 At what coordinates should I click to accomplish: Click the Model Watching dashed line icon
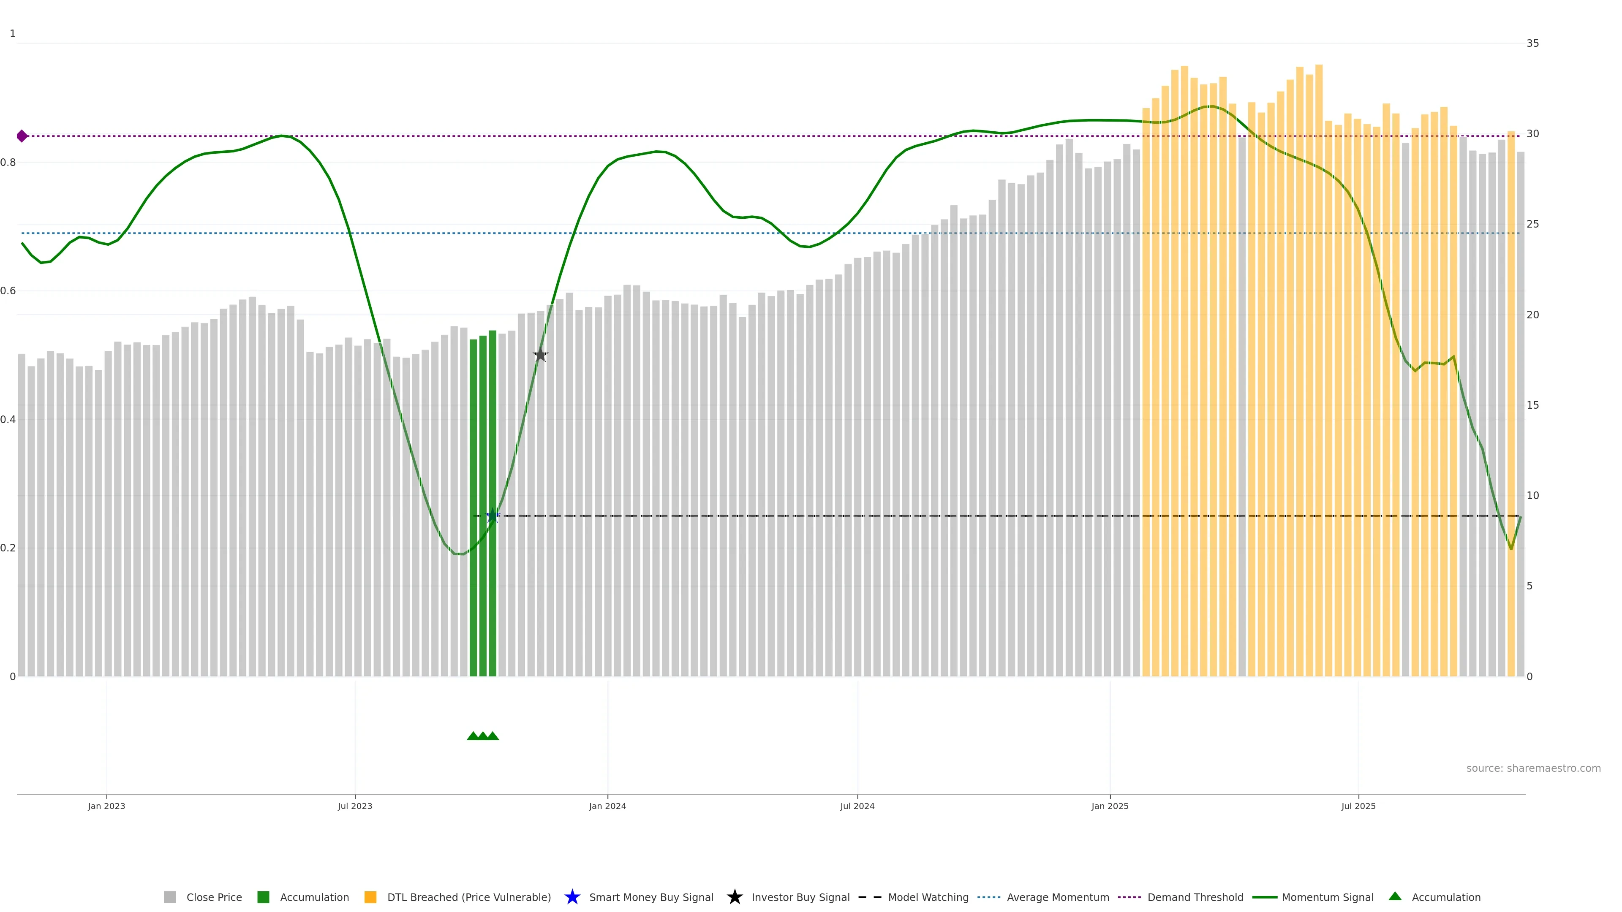pyautogui.click(x=870, y=897)
